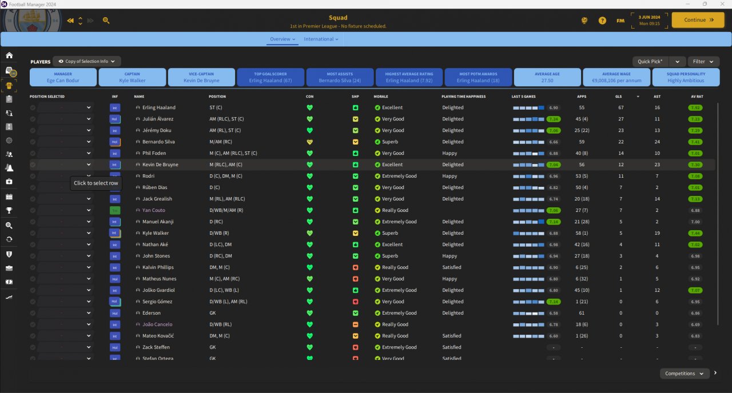Open the Inbox messages sidebar icon
The width and height of the screenshot is (732, 393).
coord(9,70)
